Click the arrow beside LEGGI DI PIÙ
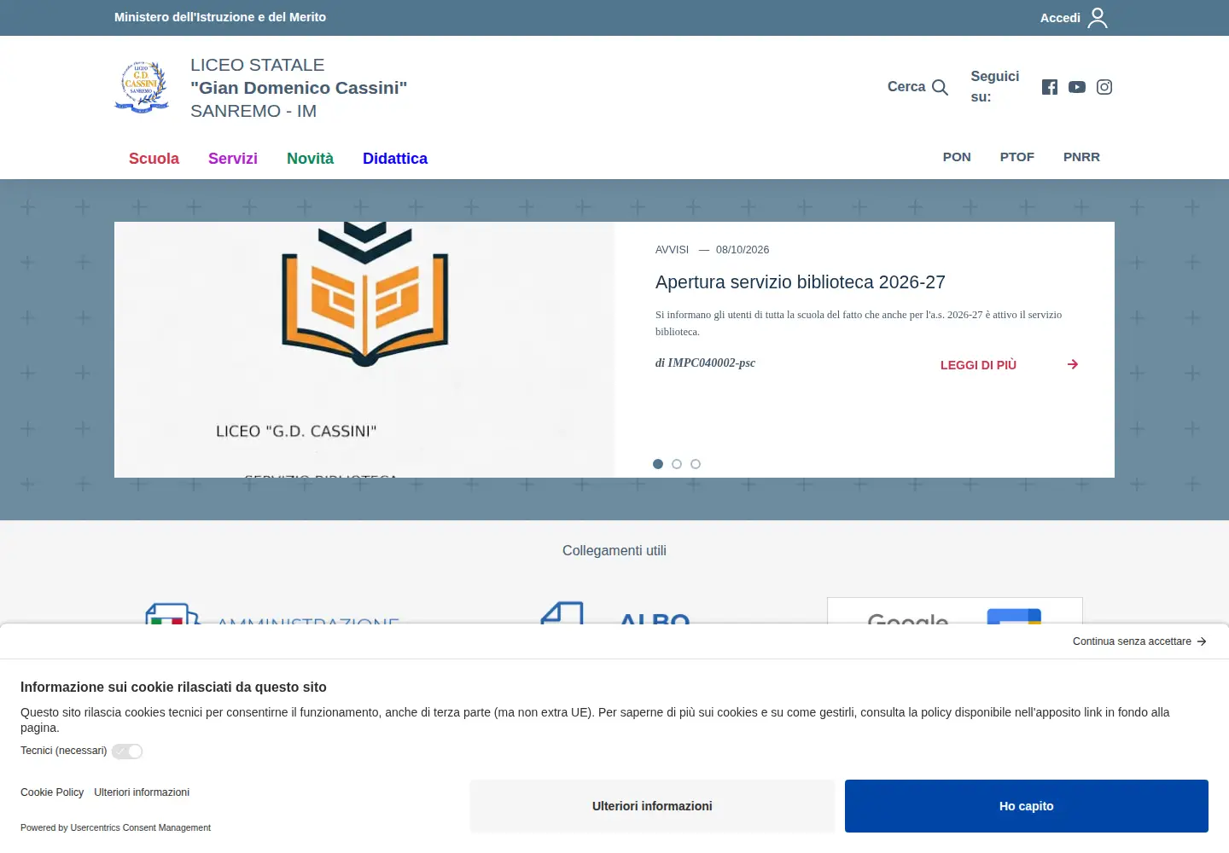1229x853 pixels. (1073, 364)
